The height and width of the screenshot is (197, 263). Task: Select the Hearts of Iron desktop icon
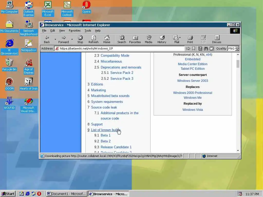pos(29,84)
